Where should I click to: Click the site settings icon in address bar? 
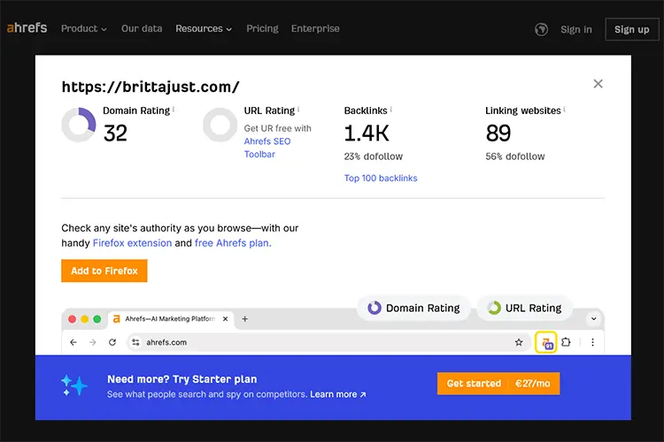click(135, 342)
